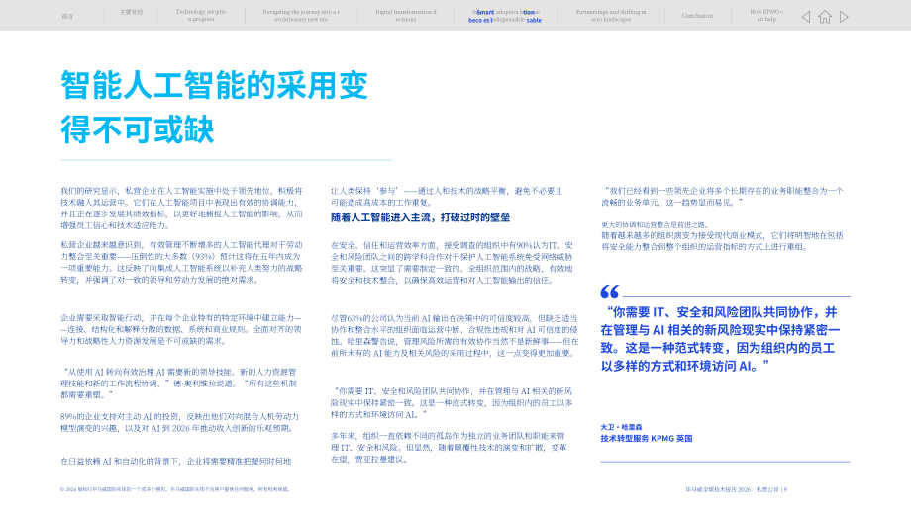Click the paragraph starting 私营企业越来越意识到
911x512 pixels.
[181, 262]
